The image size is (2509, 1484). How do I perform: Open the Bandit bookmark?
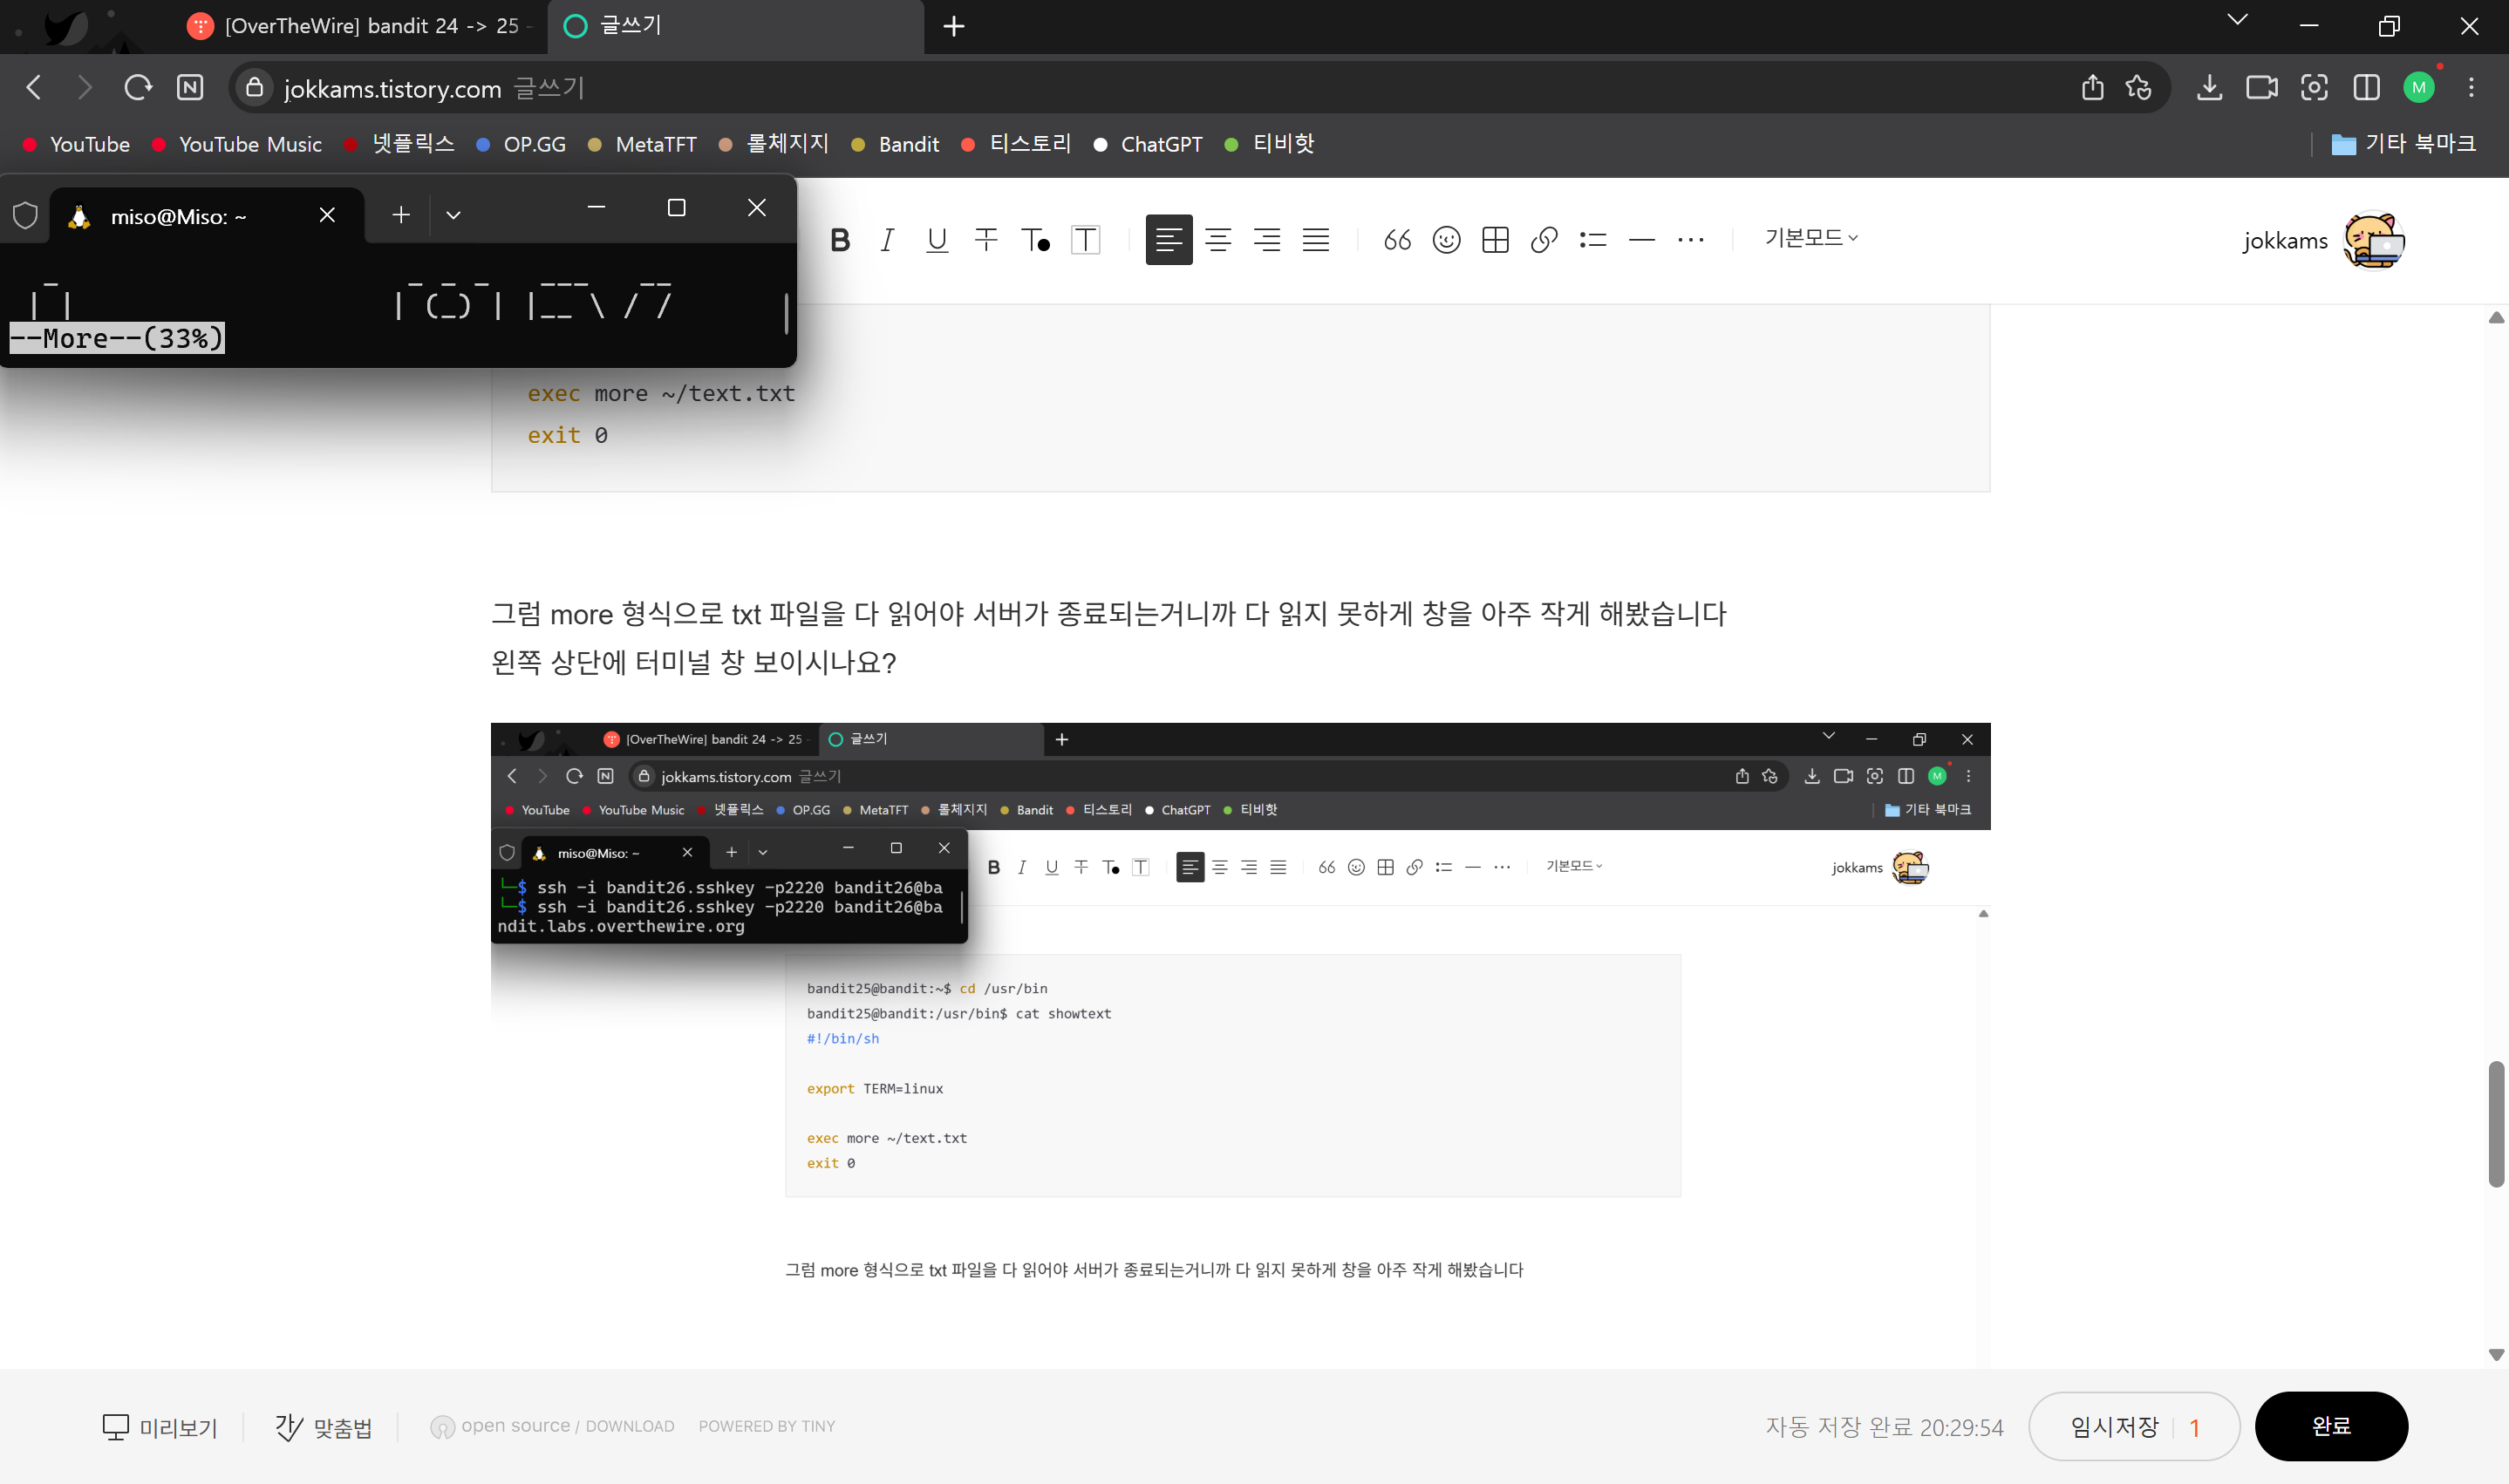tap(907, 145)
